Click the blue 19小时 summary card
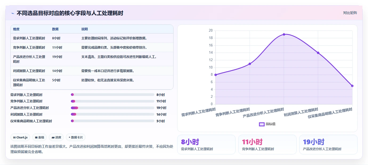Screen dimensions: 368x165 pyautogui.click(x=328, y=144)
